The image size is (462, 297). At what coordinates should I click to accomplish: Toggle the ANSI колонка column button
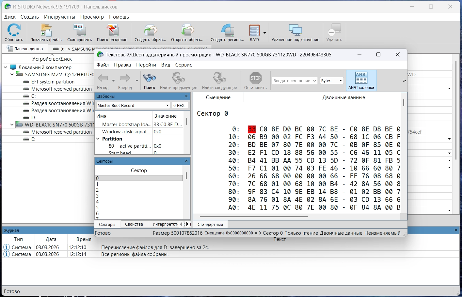click(361, 80)
